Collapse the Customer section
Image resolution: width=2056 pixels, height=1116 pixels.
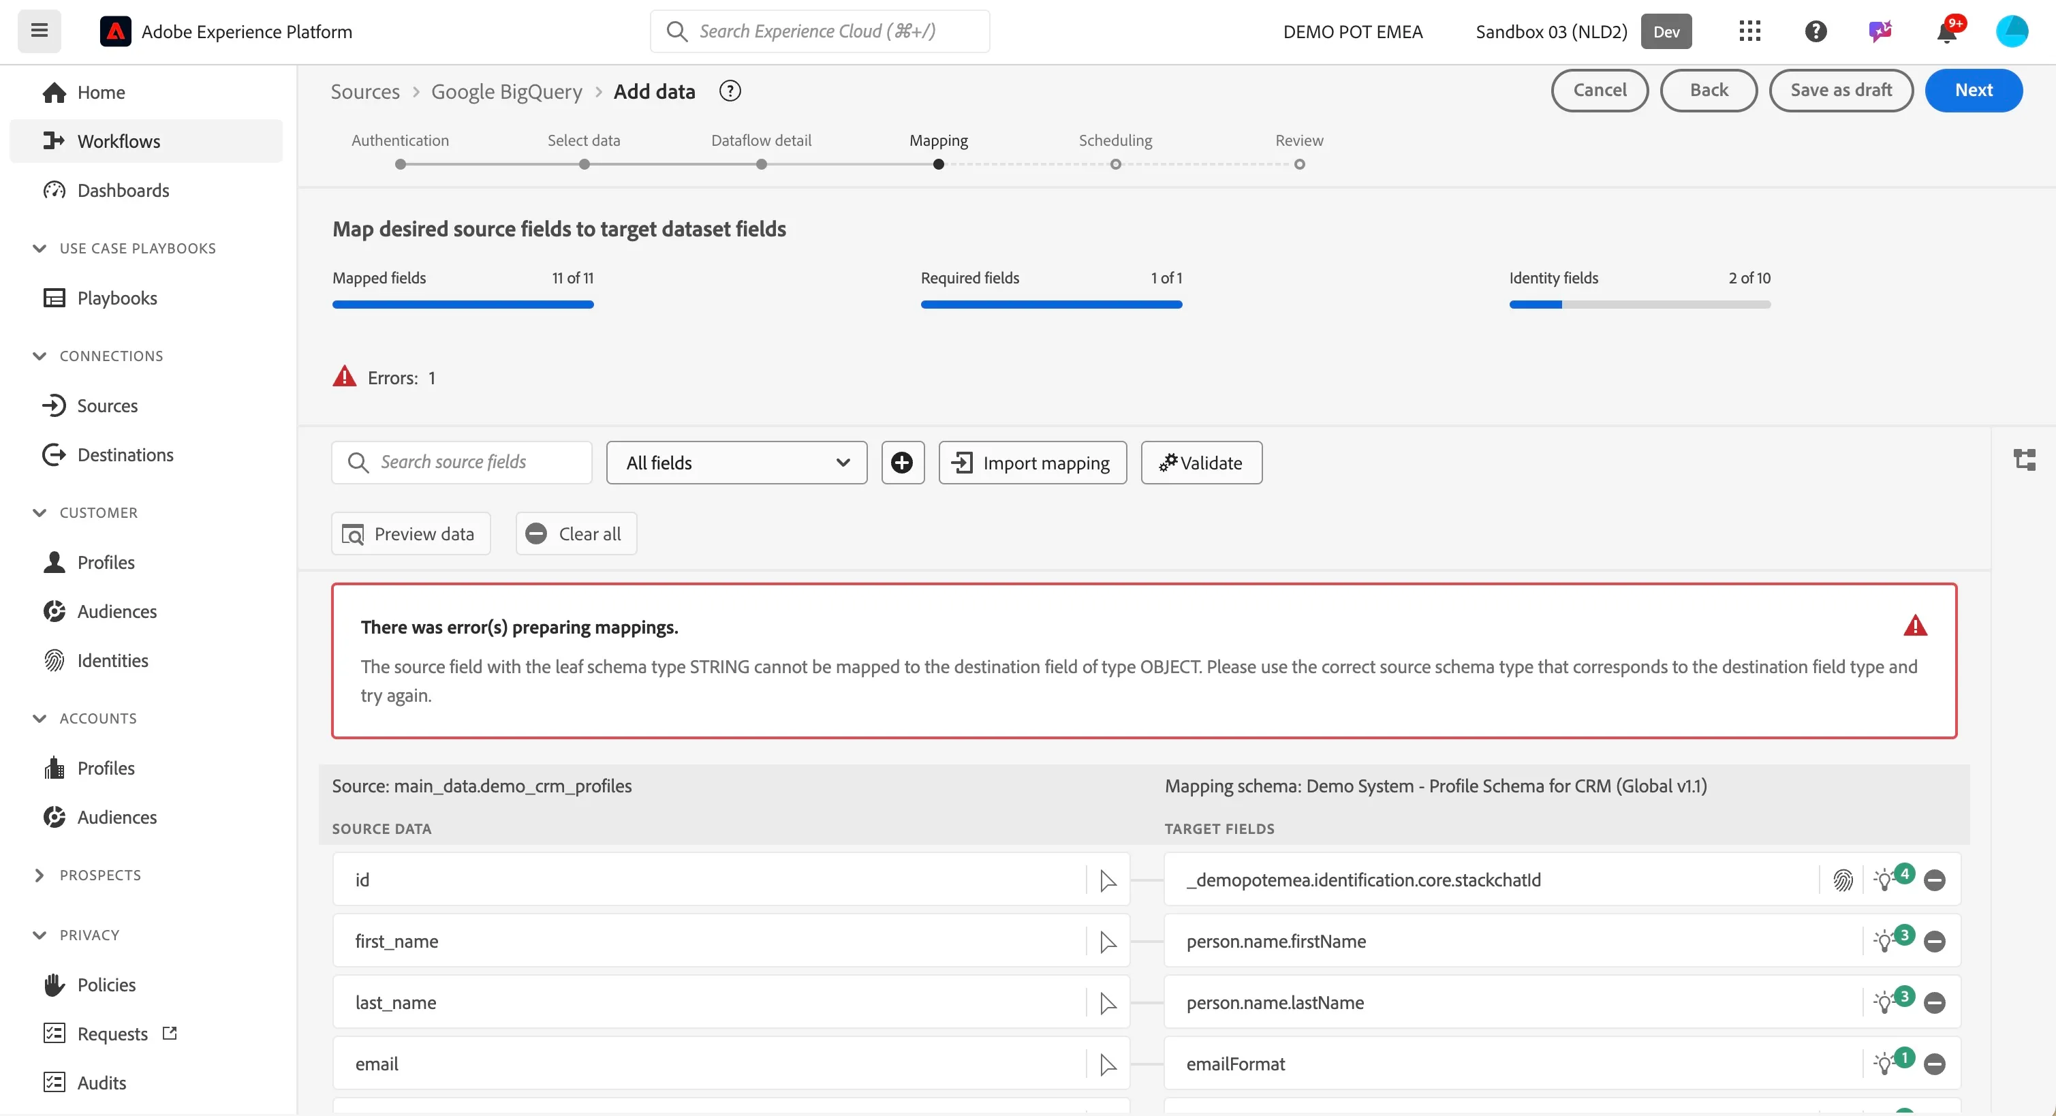click(39, 512)
